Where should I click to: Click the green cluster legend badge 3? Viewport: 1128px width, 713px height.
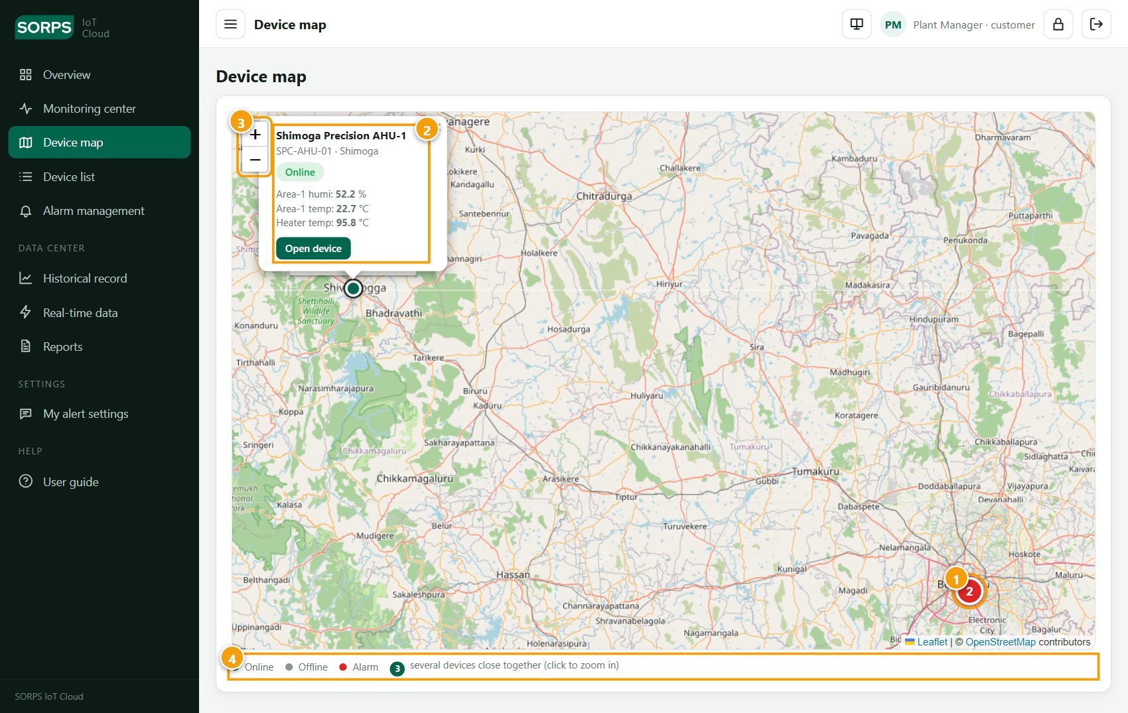[397, 669]
